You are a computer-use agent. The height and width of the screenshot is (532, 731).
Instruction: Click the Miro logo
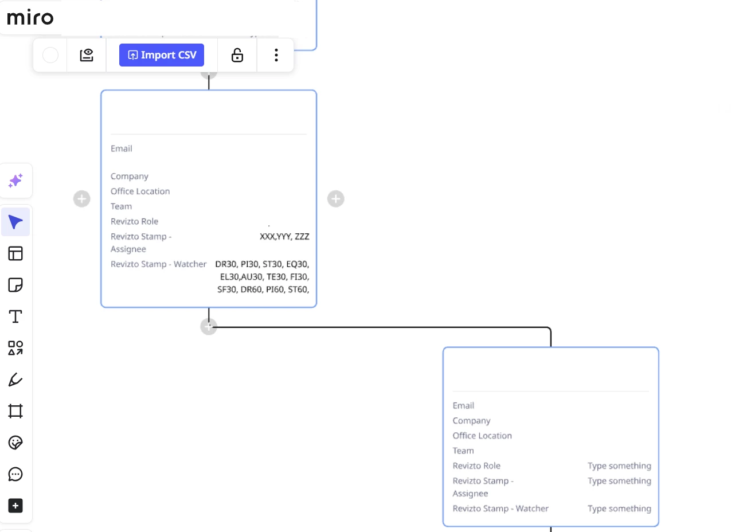30,18
